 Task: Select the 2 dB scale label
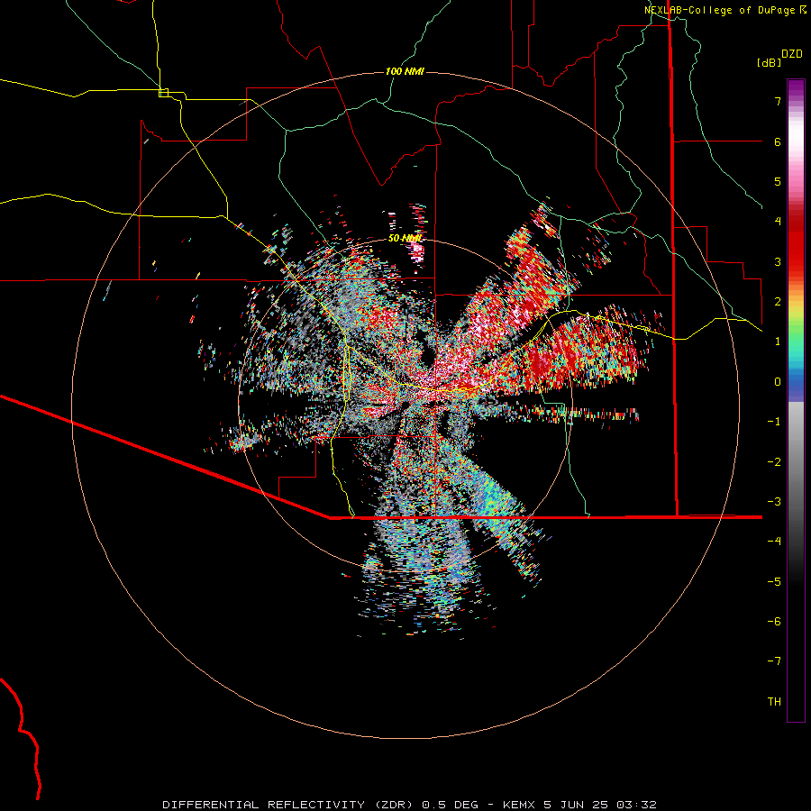(x=778, y=302)
